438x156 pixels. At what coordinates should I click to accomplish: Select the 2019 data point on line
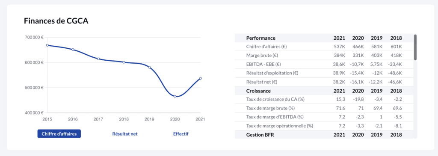(x=149, y=67)
